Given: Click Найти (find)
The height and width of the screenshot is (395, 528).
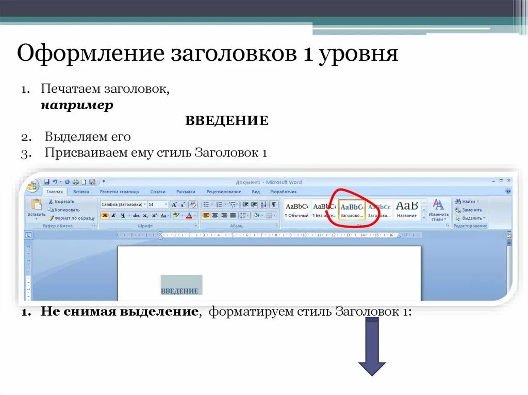Looking at the screenshot, I should tap(467, 201).
